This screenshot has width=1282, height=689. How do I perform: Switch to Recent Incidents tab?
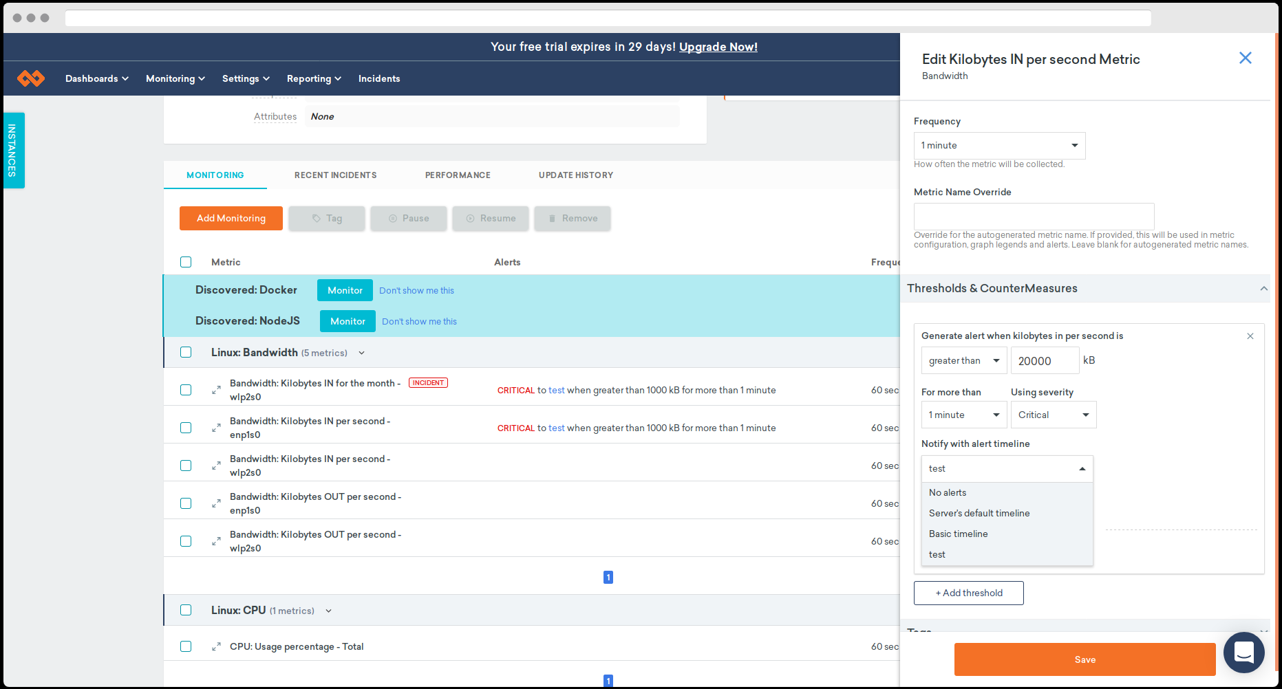point(336,175)
